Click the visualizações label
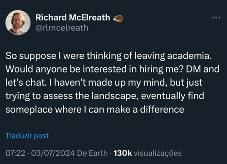Image resolution: width=227 pixels, height=164 pixels. [158, 154]
